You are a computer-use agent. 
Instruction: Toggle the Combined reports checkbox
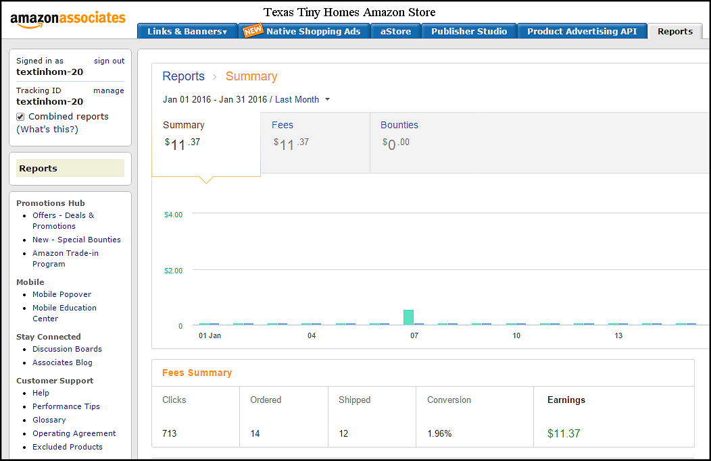pyautogui.click(x=20, y=117)
